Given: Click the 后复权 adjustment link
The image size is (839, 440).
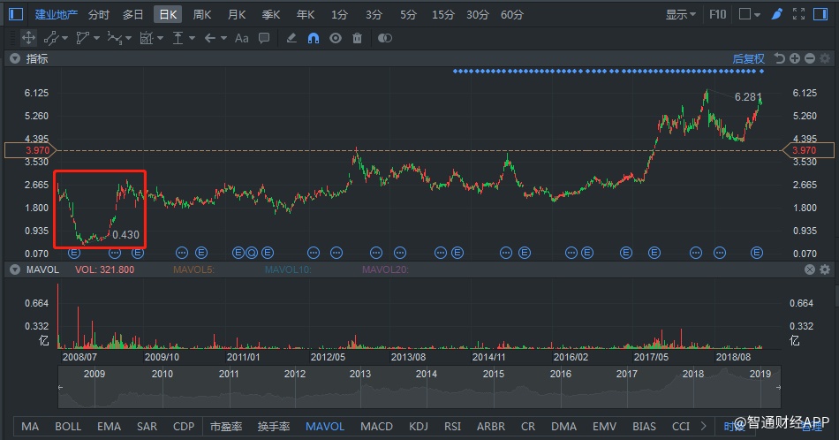Looking at the screenshot, I should click(748, 58).
